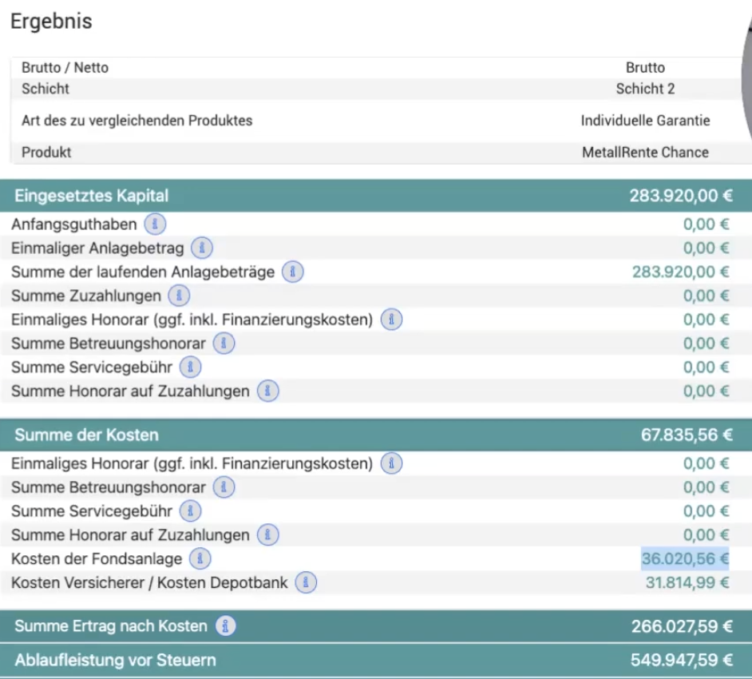
Task: Click info icon next to Anfangsguthaben
Action: click(x=155, y=224)
